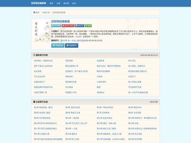Screen dimensions: 191x143
Task: Open chapter 第11章 皇女养成记
Action: coord(105,118)
